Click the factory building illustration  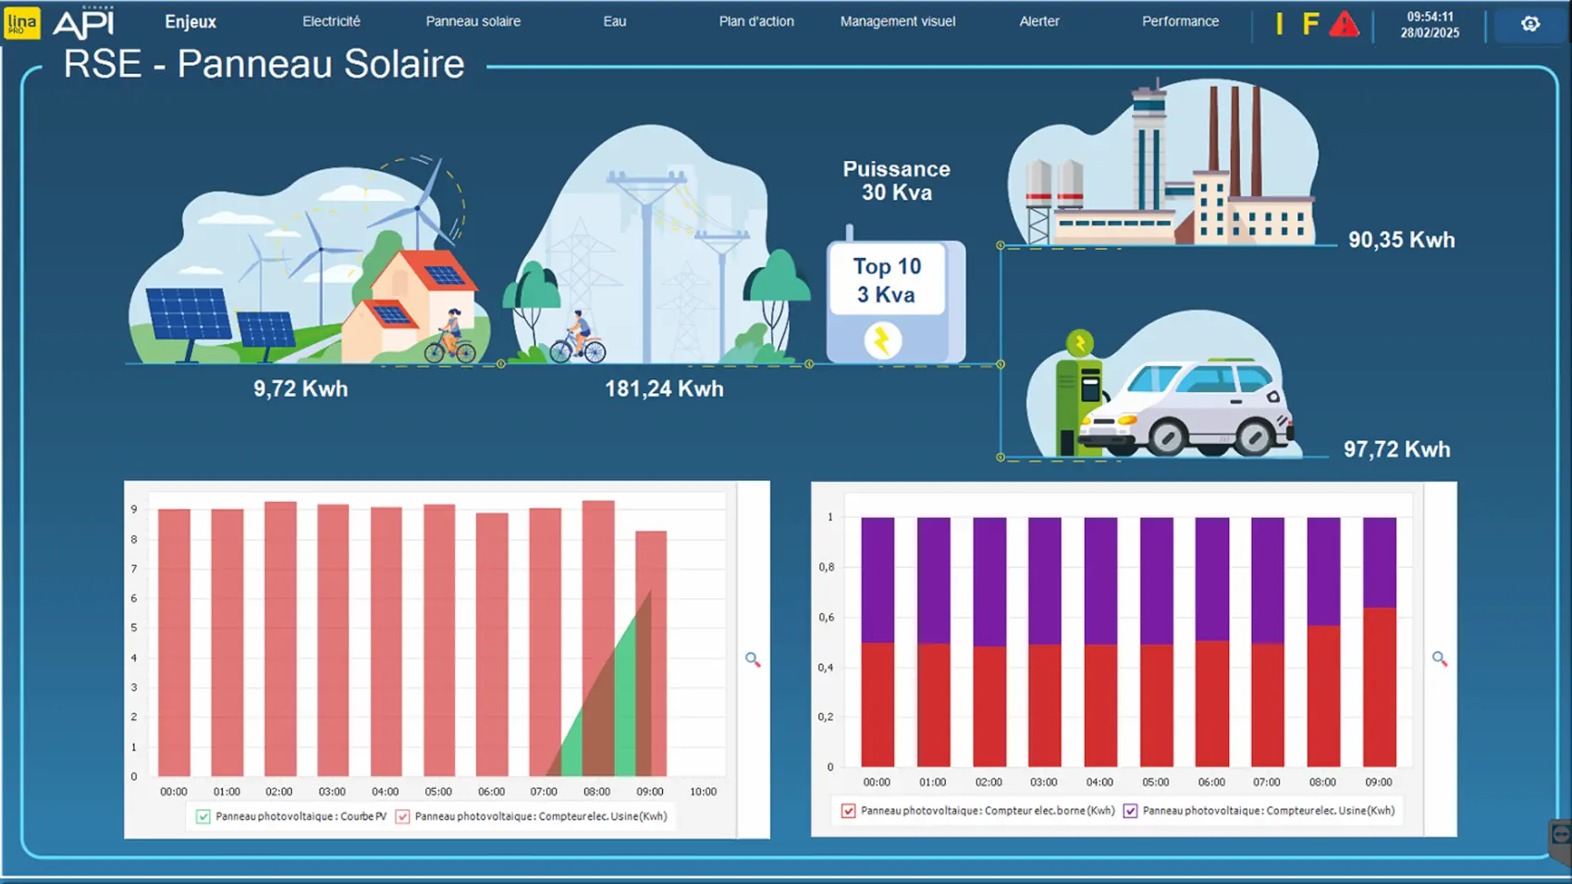(1170, 171)
